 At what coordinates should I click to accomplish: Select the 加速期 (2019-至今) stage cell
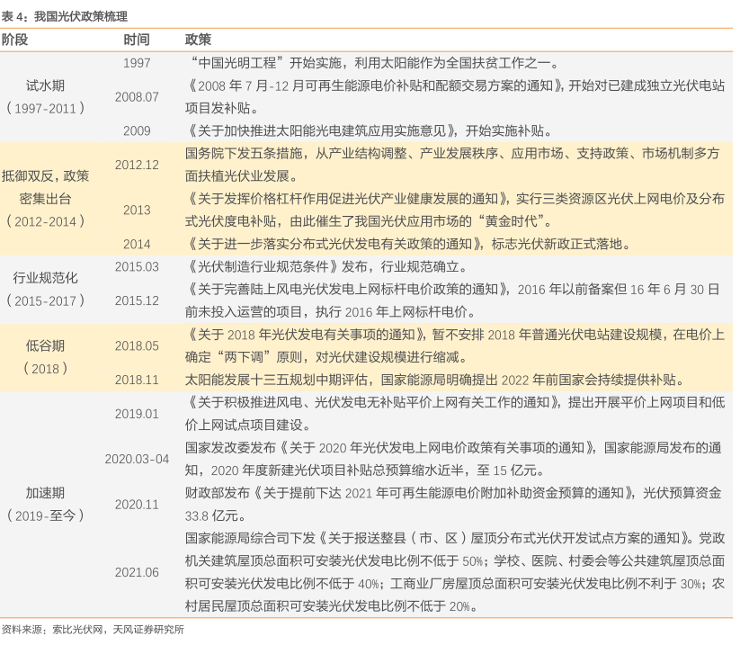click(46, 504)
